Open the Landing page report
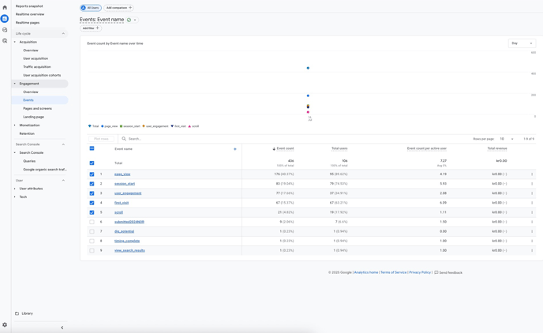Viewport: 543px width, 333px height. (x=34, y=117)
